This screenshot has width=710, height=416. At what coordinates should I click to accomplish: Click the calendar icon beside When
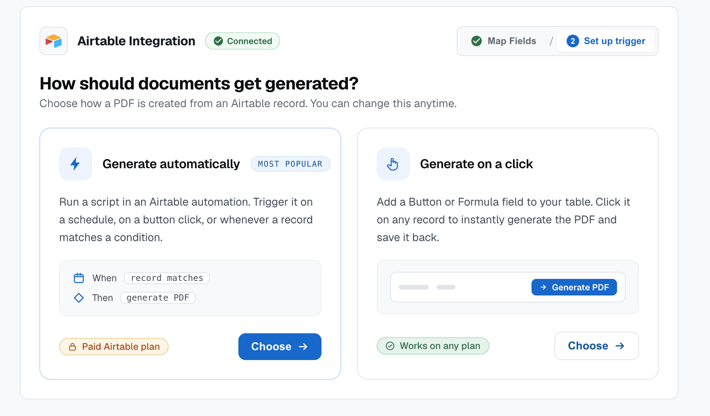(79, 278)
